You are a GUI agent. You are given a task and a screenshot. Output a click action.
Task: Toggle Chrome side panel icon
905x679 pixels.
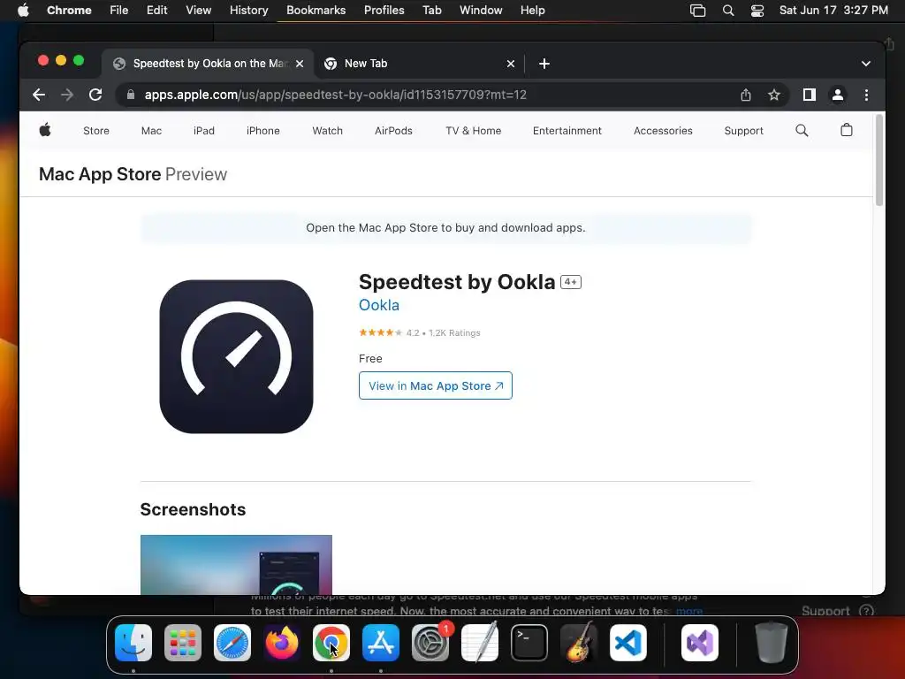coord(810,95)
